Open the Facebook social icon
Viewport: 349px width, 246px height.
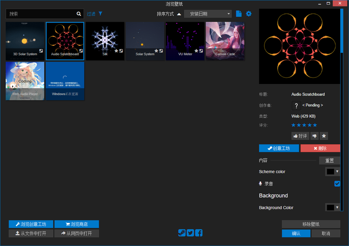coord(199,233)
